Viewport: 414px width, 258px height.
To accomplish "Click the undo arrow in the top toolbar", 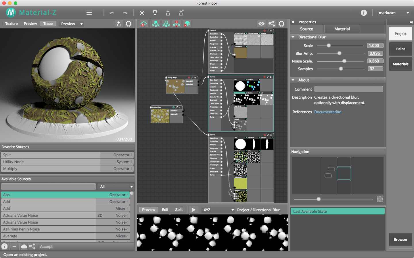I will tap(112, 13).
